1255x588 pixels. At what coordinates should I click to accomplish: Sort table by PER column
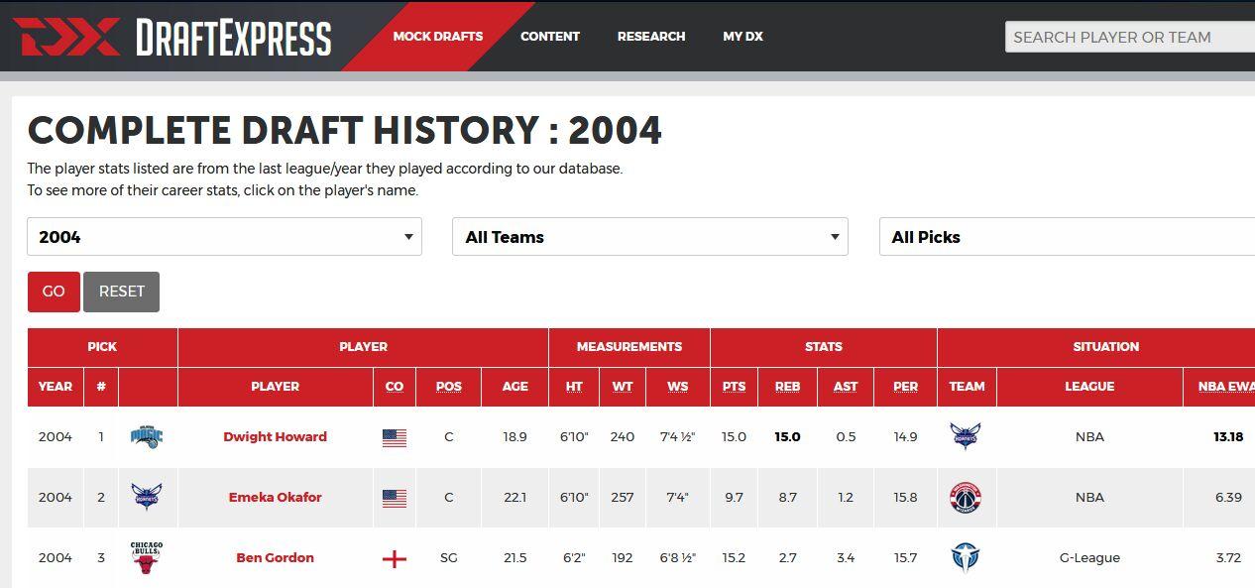coord(905,387)
